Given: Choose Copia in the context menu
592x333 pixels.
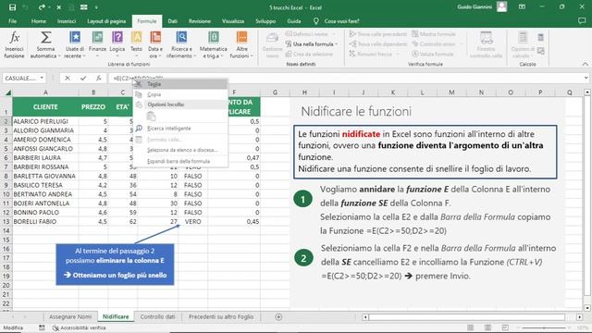Looking at the screenshot, I should click(180, 94).
